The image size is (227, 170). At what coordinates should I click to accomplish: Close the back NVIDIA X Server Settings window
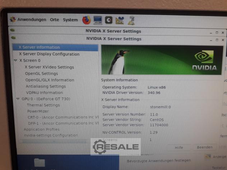[223, 33]
